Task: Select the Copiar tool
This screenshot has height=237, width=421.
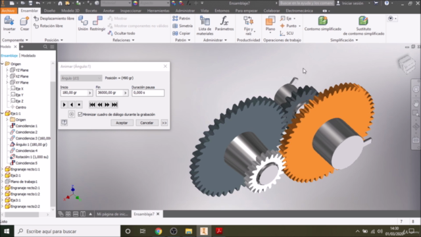Action: click(182, 34)
